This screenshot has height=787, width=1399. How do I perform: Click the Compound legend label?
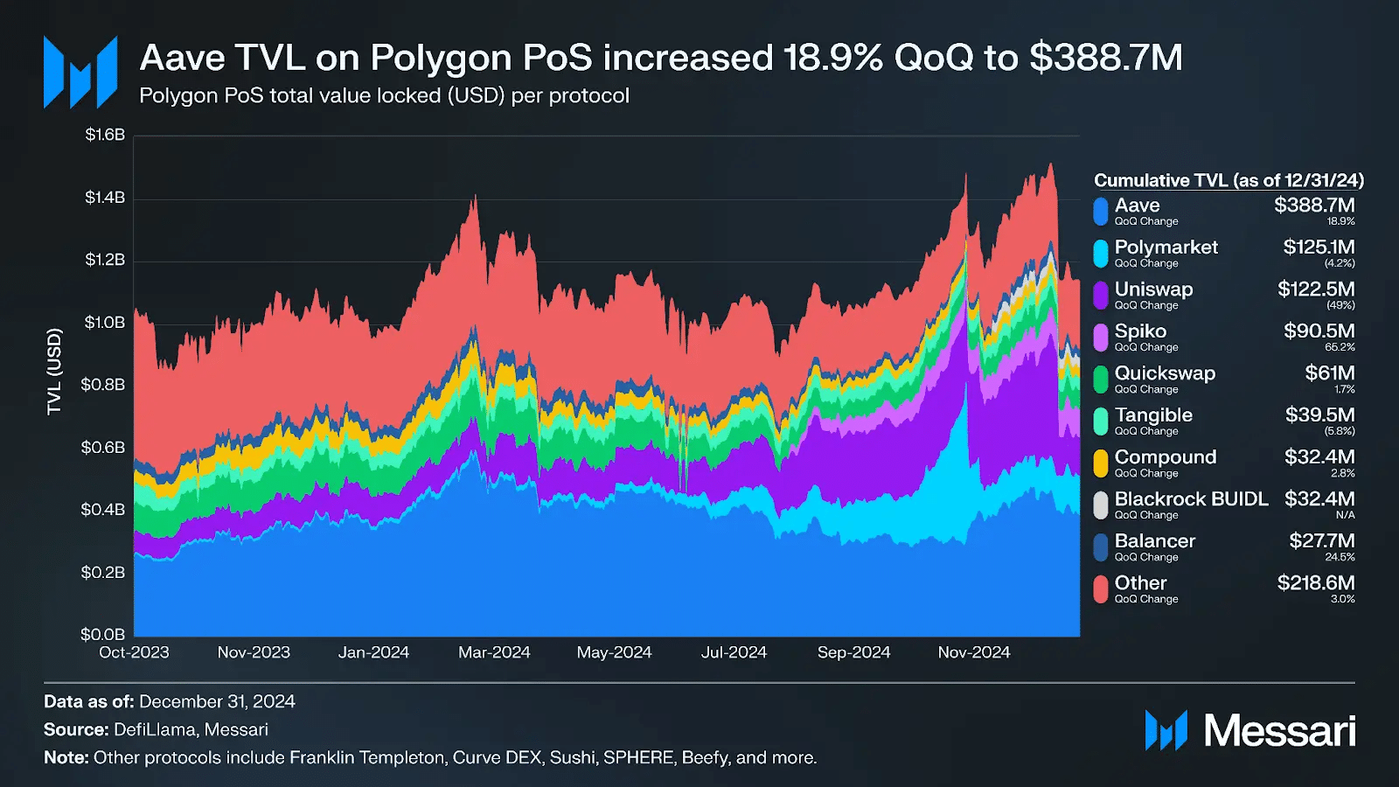pyautogui.click(x=1166, y=457)
